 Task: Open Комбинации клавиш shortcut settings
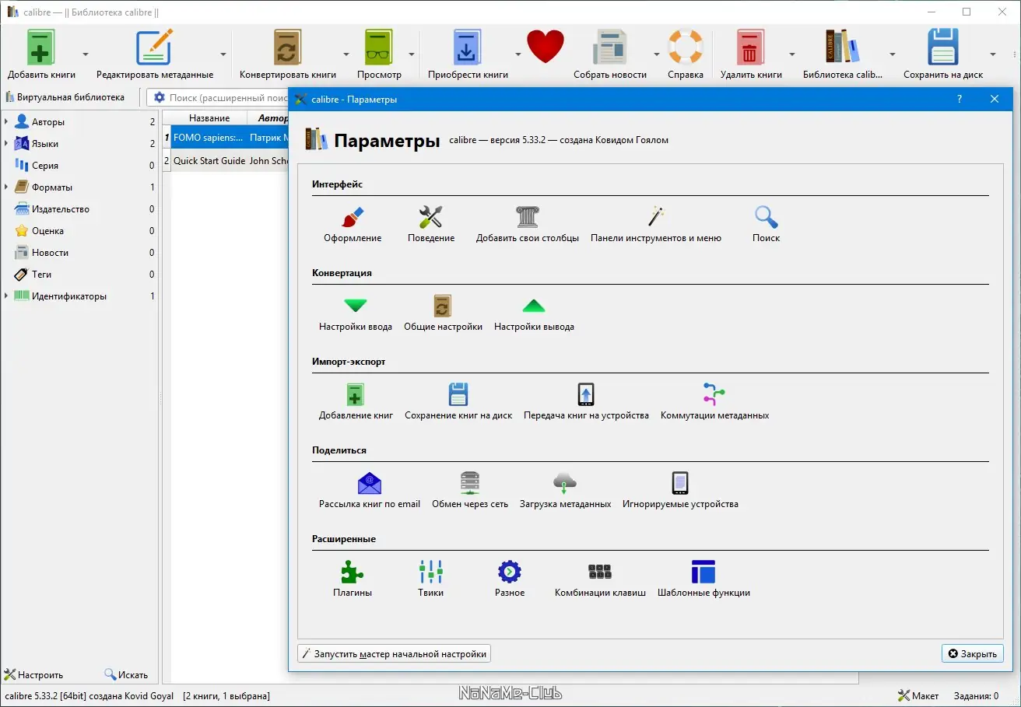[x=600, y=579]
